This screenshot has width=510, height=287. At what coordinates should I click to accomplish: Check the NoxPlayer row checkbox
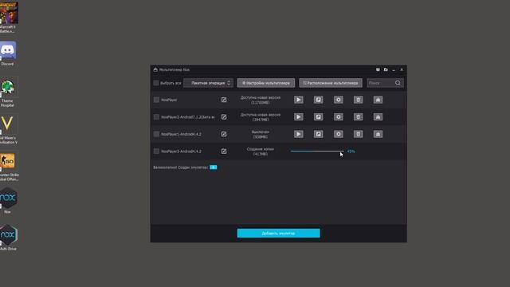[x=156, y=100]
